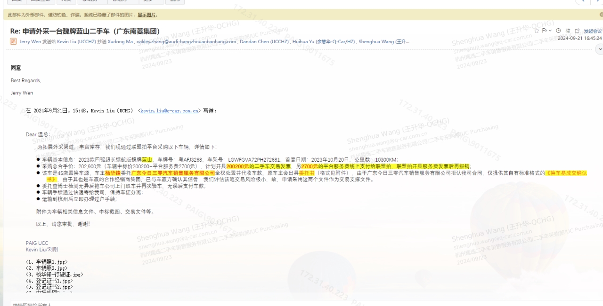The width and height of the screenshot is (603, 306).
Task: Flag the message with the flag icon
Action: [544, 31]
